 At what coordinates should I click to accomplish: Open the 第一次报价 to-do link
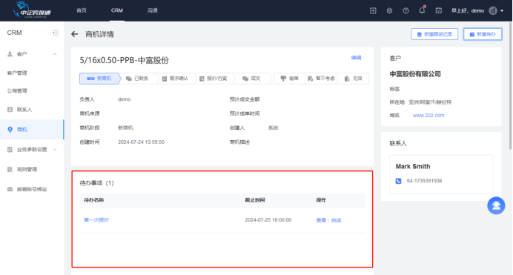96,220
